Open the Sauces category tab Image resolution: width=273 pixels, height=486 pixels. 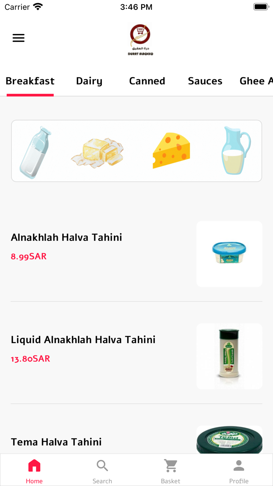click(205, 81)
